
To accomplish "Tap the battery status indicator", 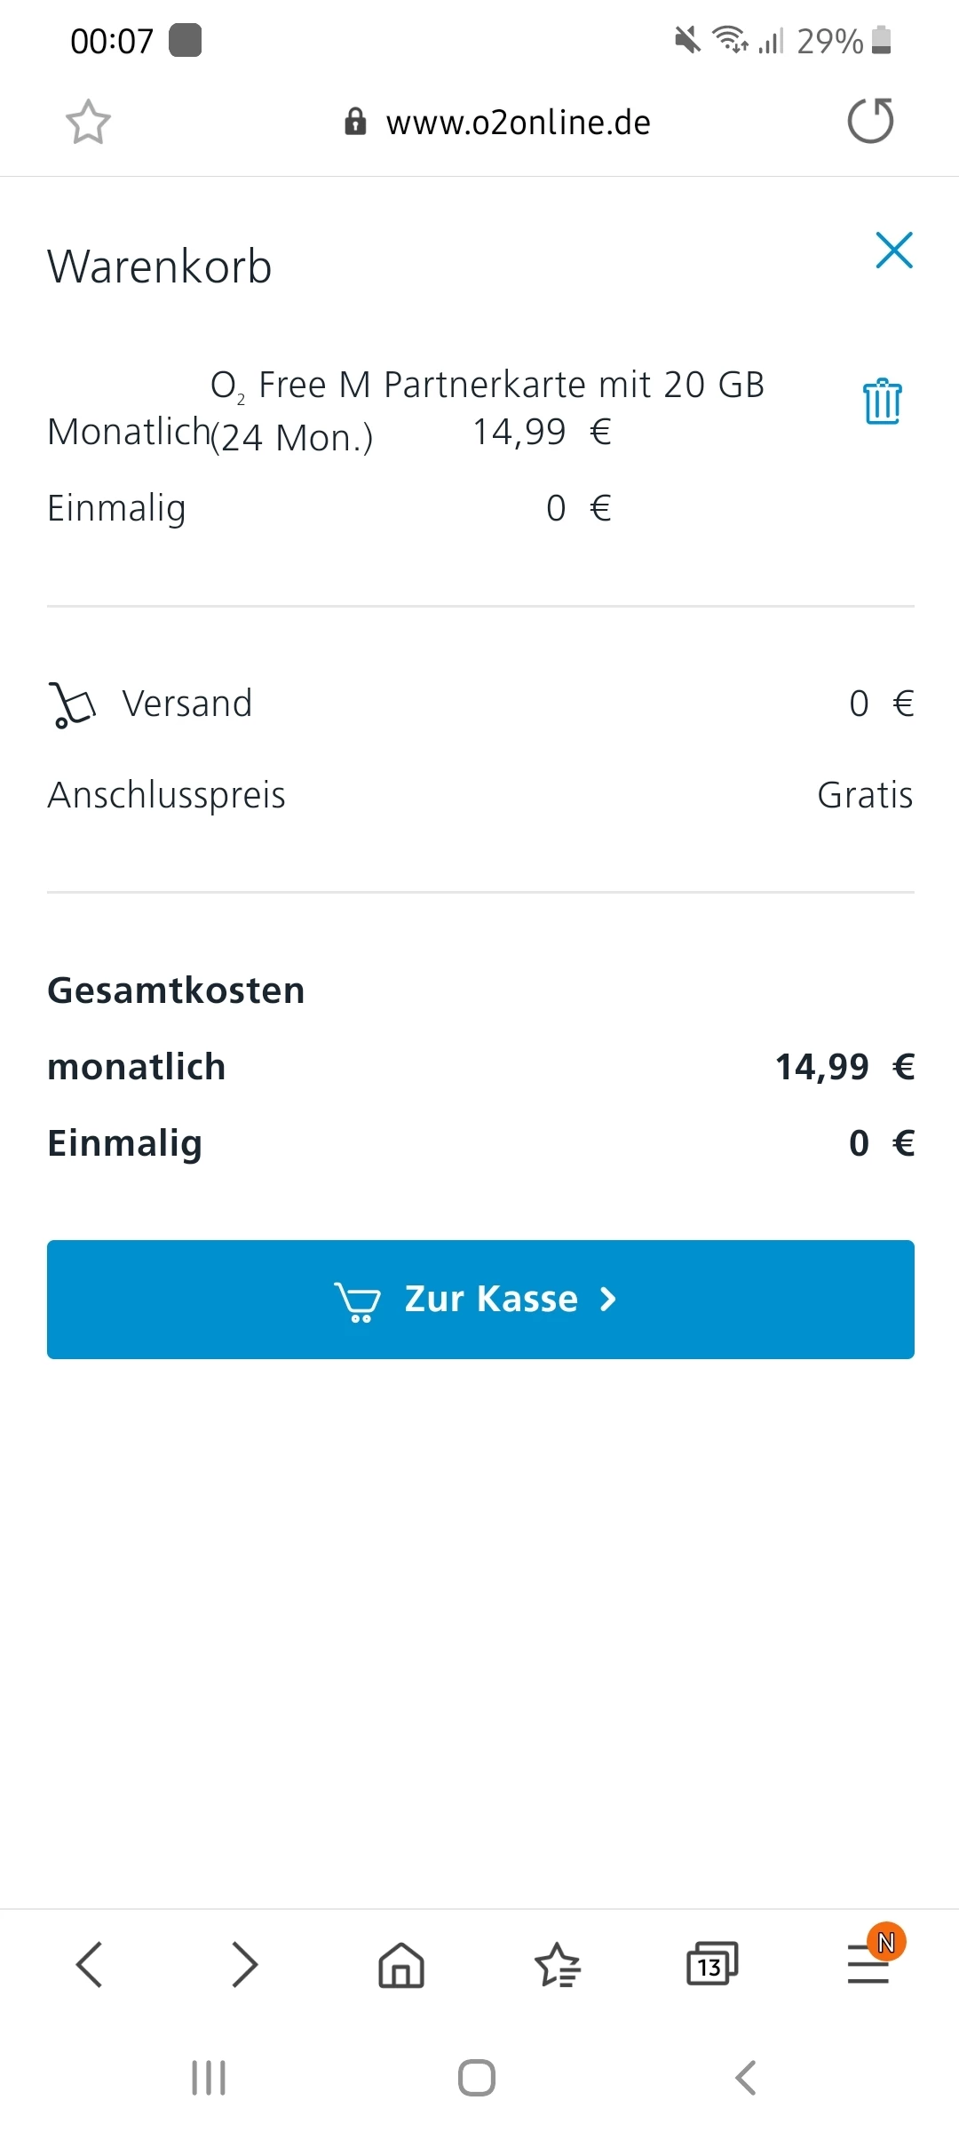I will (881, 41).
